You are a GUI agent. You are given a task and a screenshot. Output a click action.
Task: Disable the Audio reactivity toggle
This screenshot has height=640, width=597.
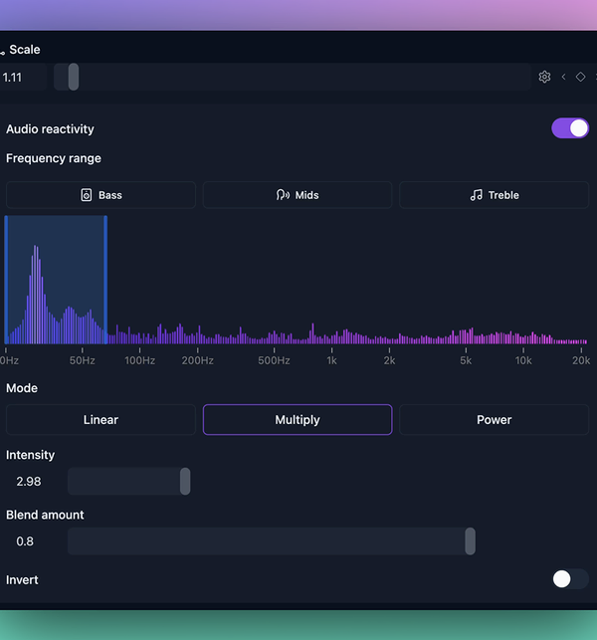pos(570,128)
